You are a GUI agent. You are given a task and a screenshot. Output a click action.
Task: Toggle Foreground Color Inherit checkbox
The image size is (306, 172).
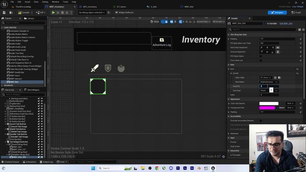[277, 108]
